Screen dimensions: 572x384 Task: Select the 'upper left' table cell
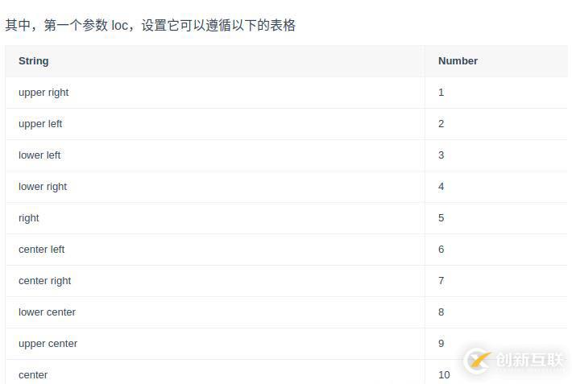[x=40, y=124]
